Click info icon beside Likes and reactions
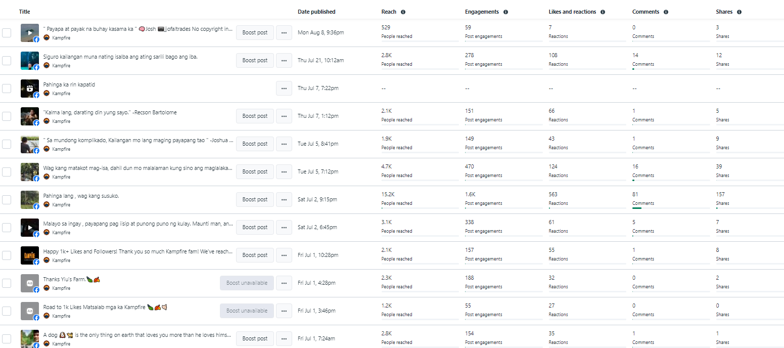Screen dimensions: 784x348 coord(603,12)
